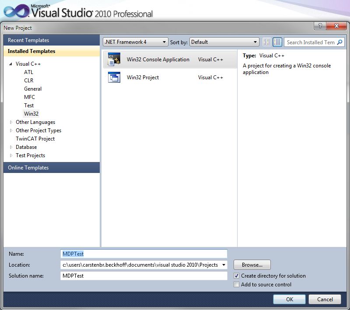Open the Online Templates section
The image size is (350, 310).
pos(52,168)
